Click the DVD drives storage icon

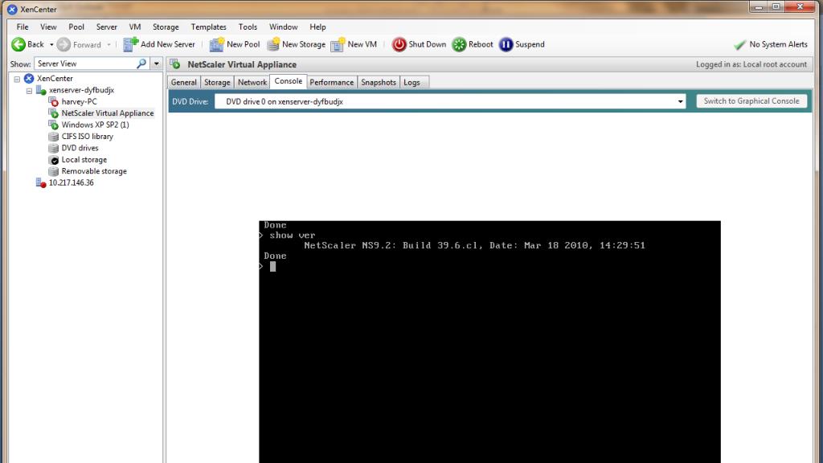click(54, 148)
